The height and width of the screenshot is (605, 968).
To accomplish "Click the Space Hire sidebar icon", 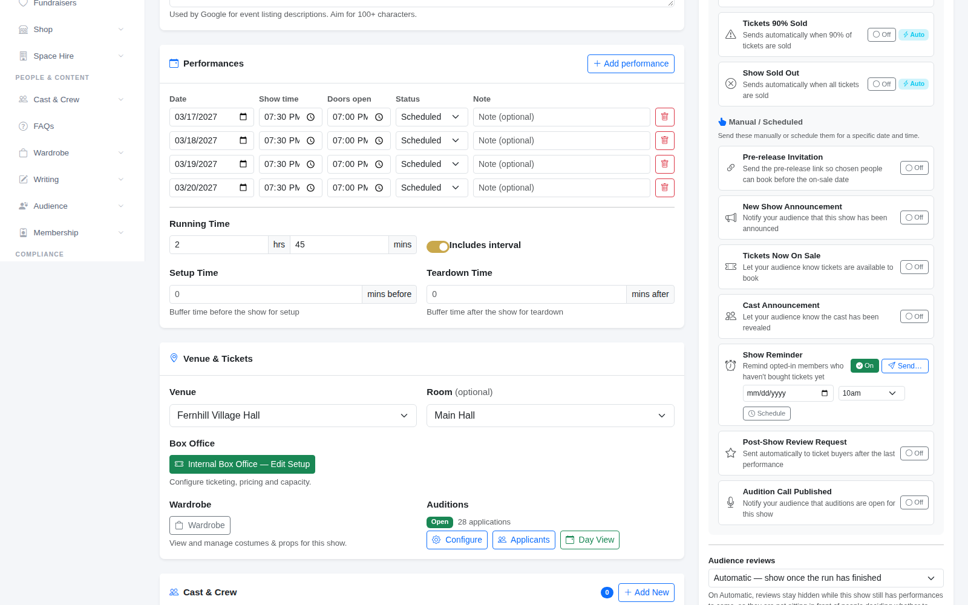I will click(23, 56).
